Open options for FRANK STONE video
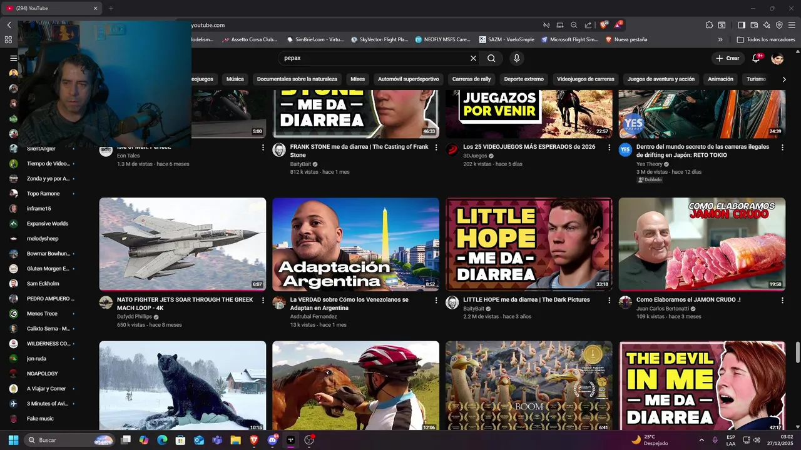This screenshot has height=450, width=801. tap(436, 147)
